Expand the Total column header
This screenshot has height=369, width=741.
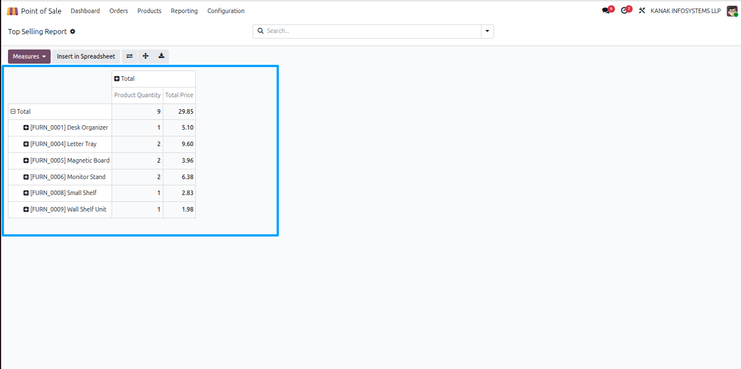[125, 78]
